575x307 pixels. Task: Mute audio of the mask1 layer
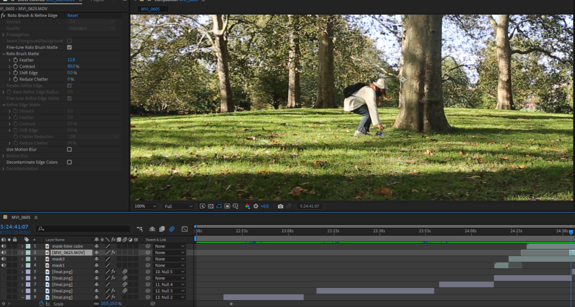[4, 265]
